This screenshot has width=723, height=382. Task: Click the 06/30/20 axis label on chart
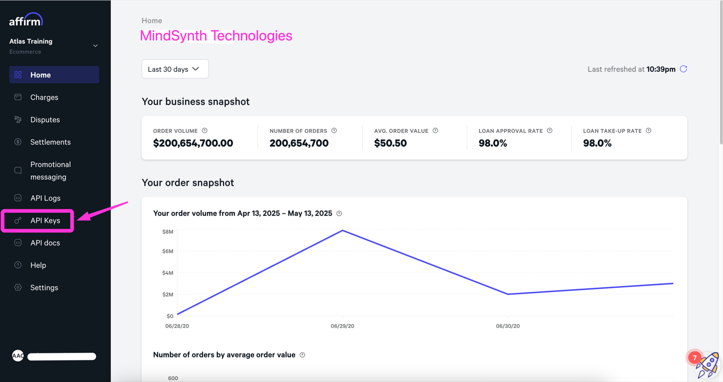[508, 326]
